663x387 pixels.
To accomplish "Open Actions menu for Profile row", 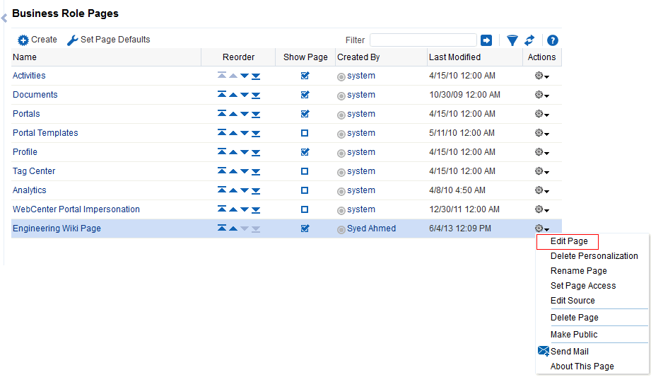I will click(x=541, y=152).
